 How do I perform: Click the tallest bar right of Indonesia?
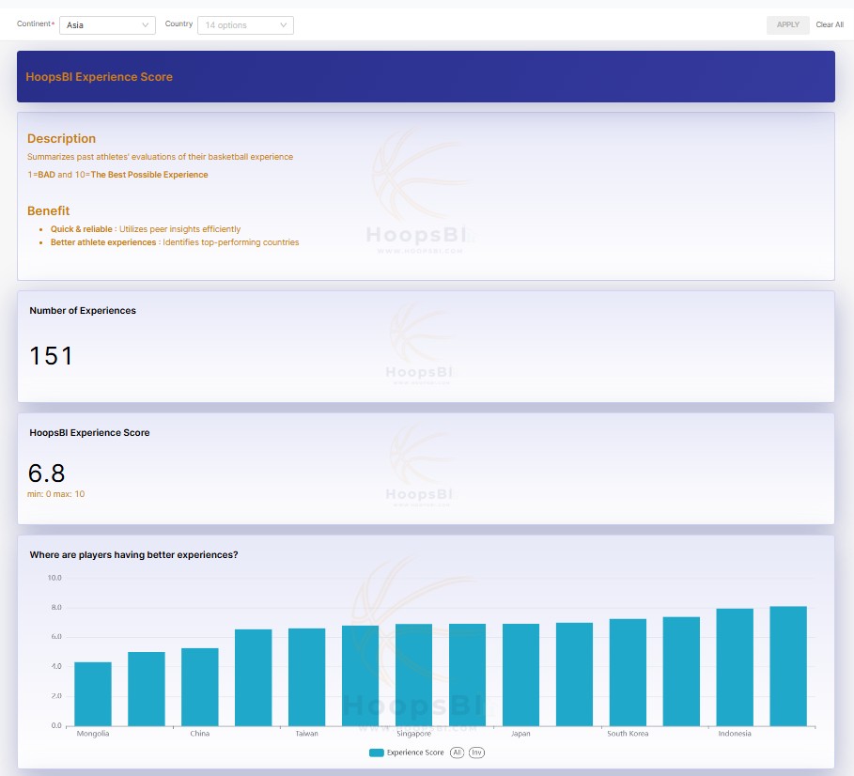tap(788, 666)
